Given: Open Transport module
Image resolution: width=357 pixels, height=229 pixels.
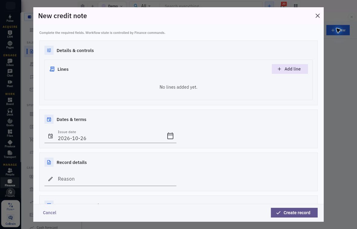Looking at the screenshot, I should (10, 154).
